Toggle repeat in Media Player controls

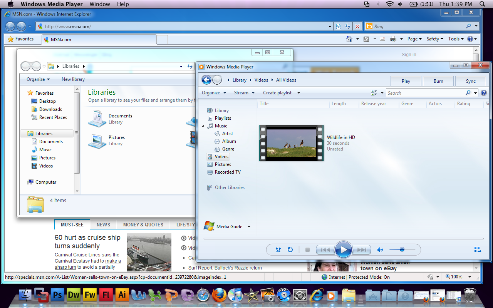click(290, 250)
